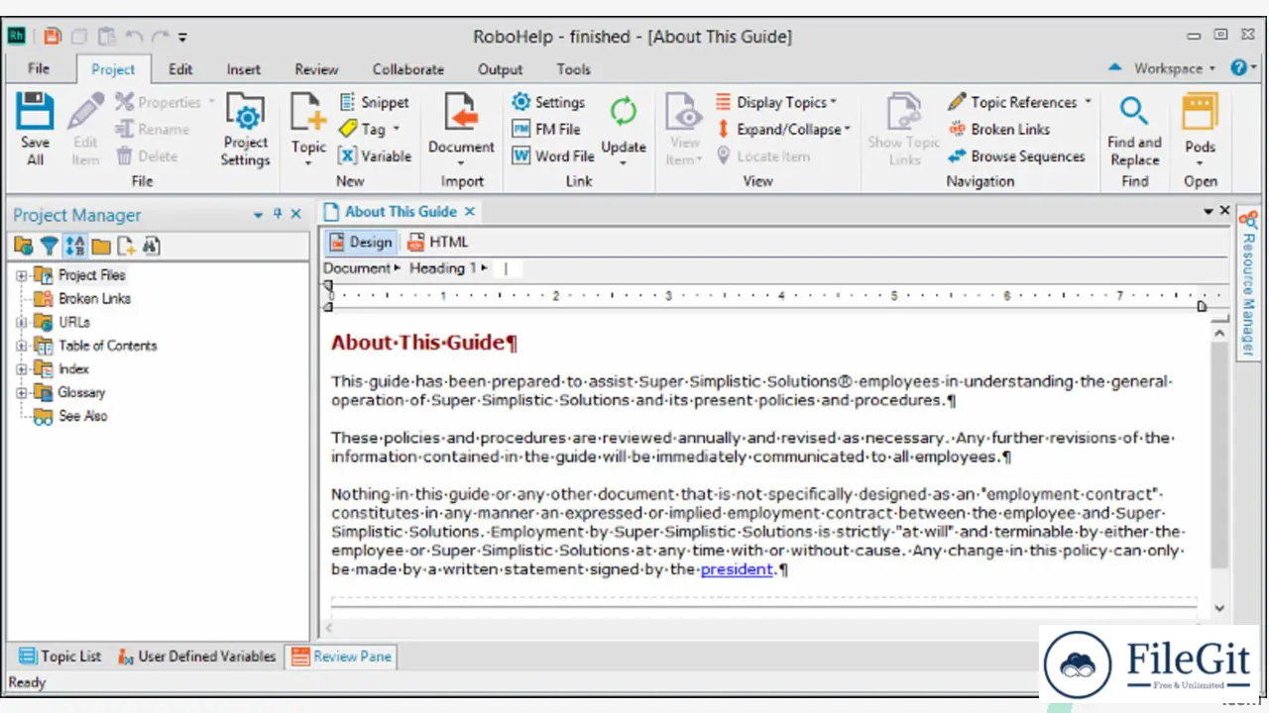Viewport: 1269px width, 713px height.
Task: Close the About This Guide tab
Action: [x=470, y=212]
